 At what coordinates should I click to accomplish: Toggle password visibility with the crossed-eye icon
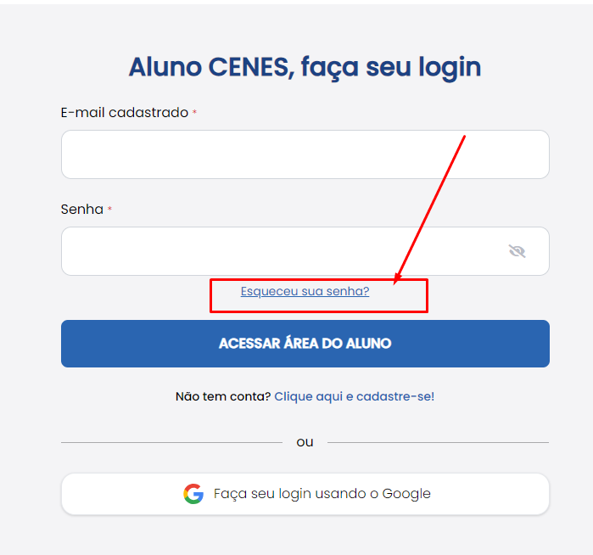(517, 251)
